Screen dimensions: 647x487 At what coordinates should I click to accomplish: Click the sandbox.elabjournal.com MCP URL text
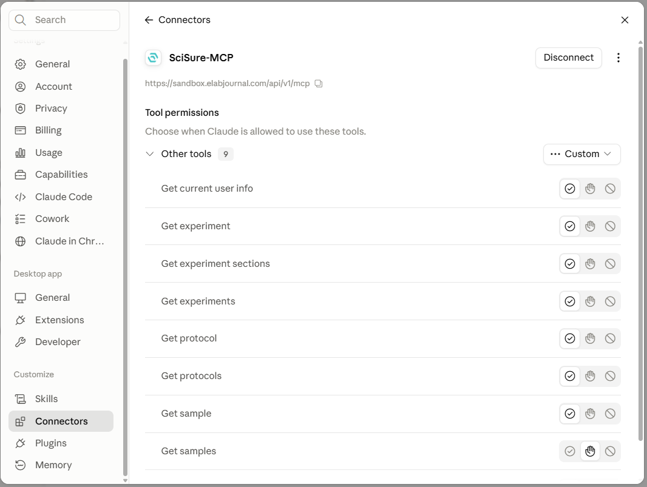click(x=228, y=84)
